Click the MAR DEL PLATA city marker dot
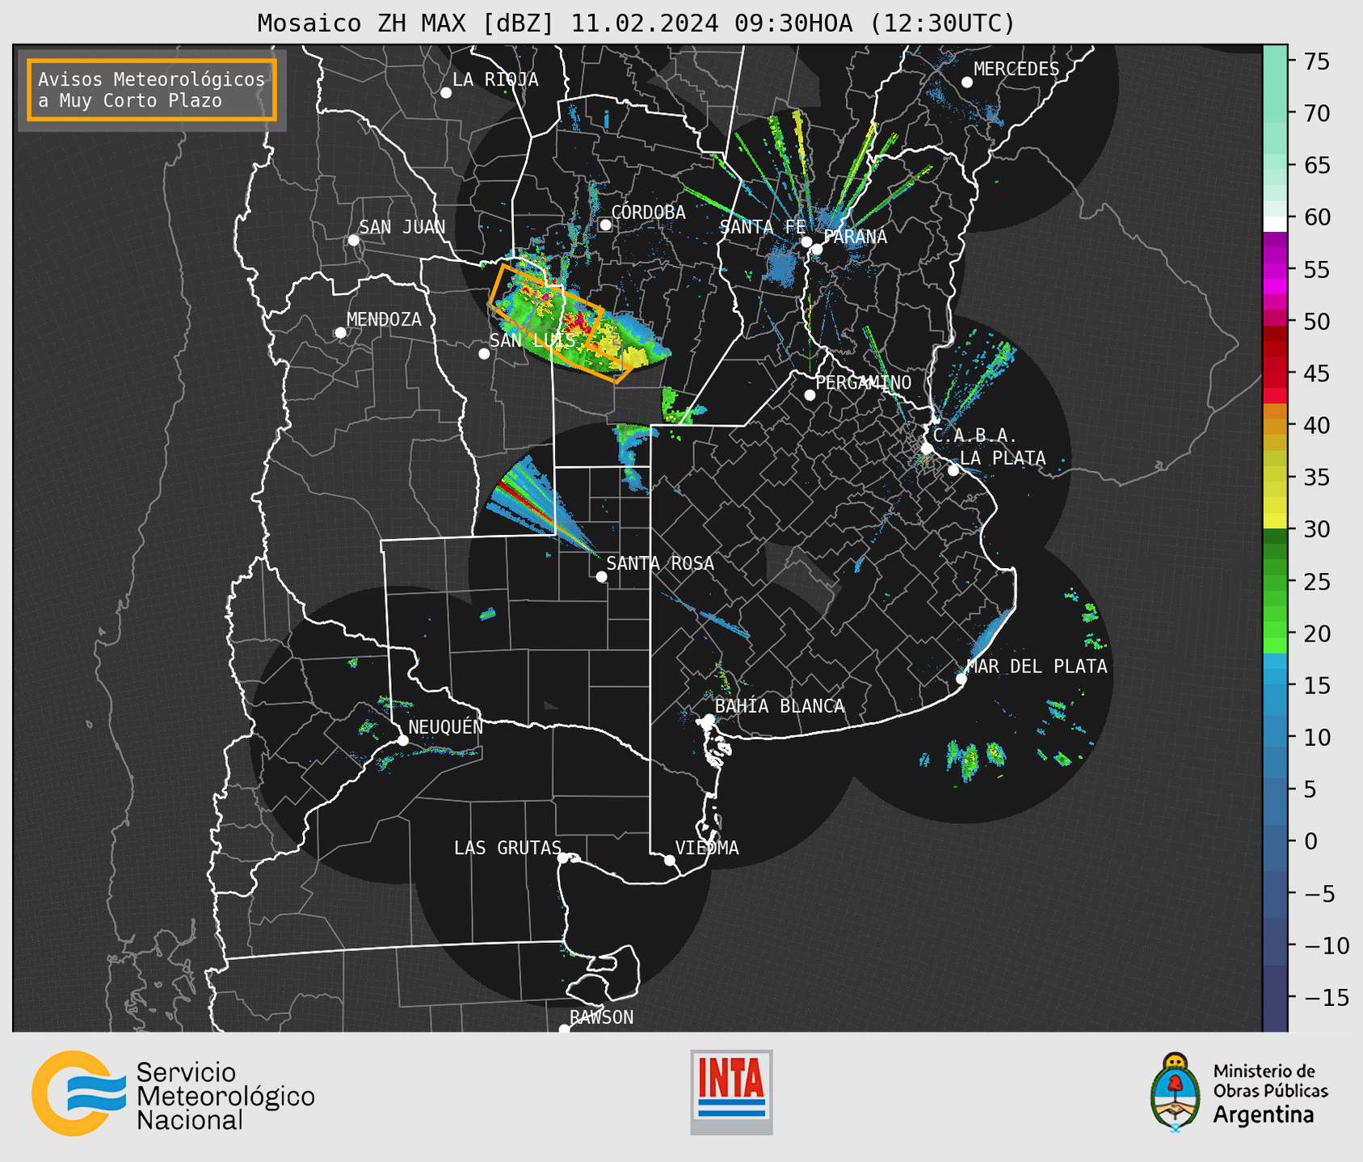This screenshot has width=1363, height=1162. 961,679
